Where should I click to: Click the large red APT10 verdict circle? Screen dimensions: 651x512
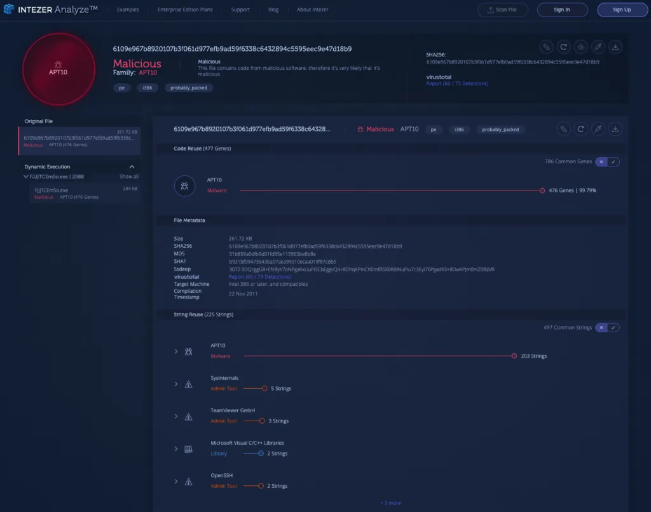tap(58, 69)
